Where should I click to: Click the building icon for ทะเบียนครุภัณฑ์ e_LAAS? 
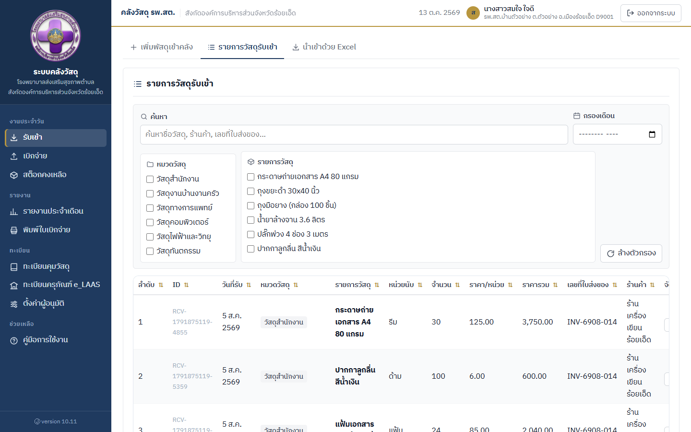coord(14,286)
